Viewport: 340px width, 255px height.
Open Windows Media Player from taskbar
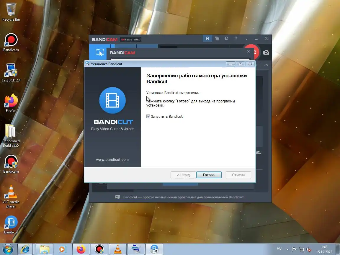63,249
